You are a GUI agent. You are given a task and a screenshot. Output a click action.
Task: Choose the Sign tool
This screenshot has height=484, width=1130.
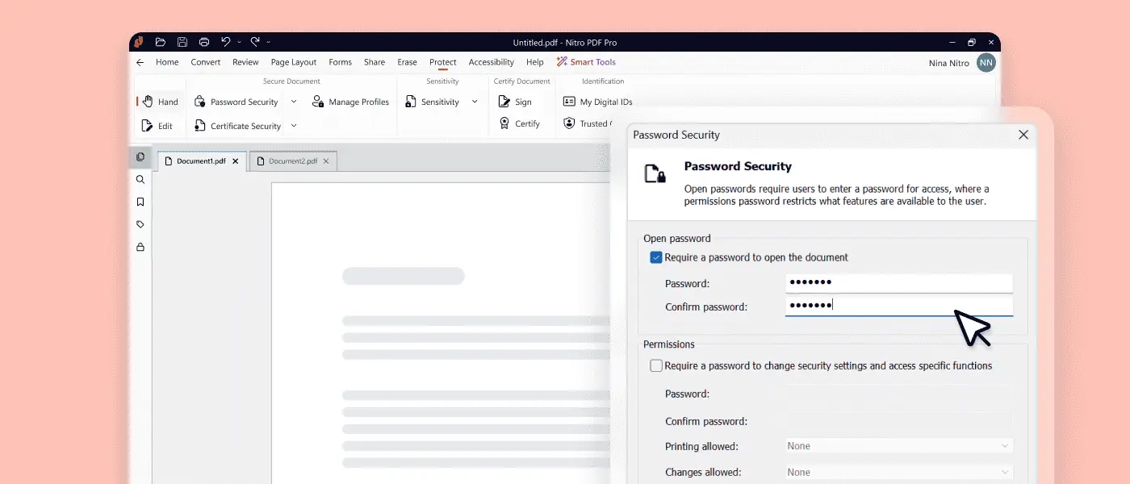[515, 102]
